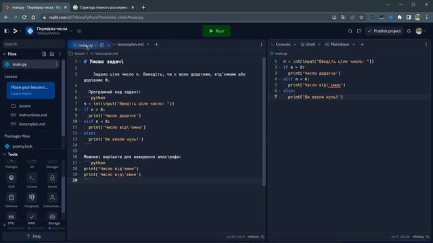Switch to Shell tab
Screen dimensions: 433x243
pos(310,45)
